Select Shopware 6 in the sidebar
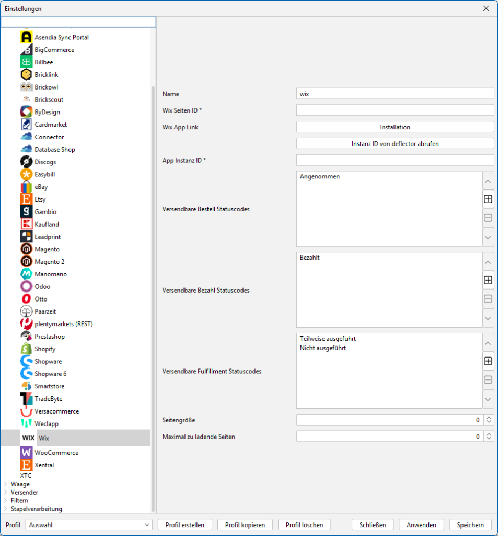The height and width of the screenshot is (536, 498). click(x=50, y=374)
